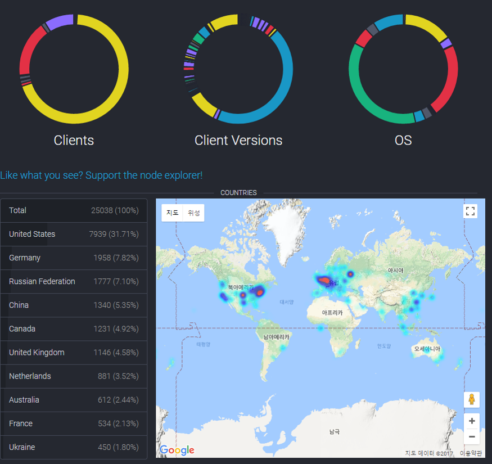The image size is (492, 464).
Task: Click the OS chart title
Action: coord(403,141)
